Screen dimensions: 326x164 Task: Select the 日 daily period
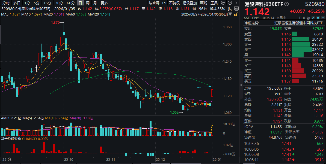pyautogui.click(x=80, y=3)
